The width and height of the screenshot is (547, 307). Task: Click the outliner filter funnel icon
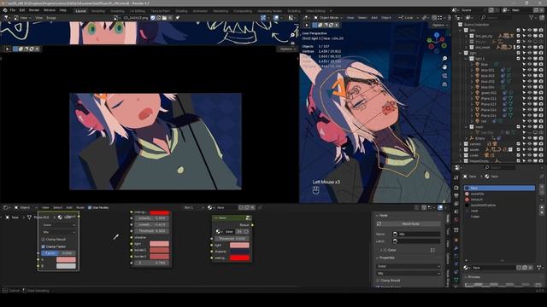click(532, 17)
